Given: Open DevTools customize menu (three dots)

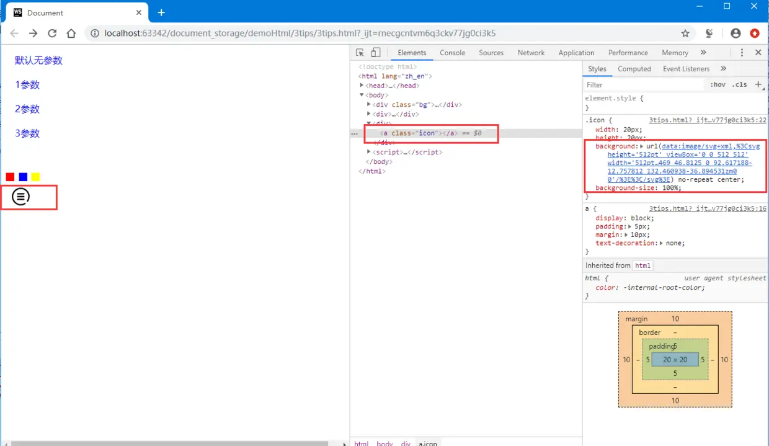Looking at the screenshot, I should 742,53.
